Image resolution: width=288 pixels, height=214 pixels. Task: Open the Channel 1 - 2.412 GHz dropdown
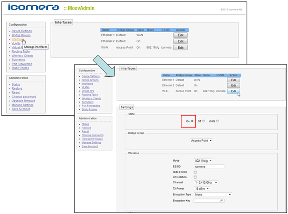(206, 183)
